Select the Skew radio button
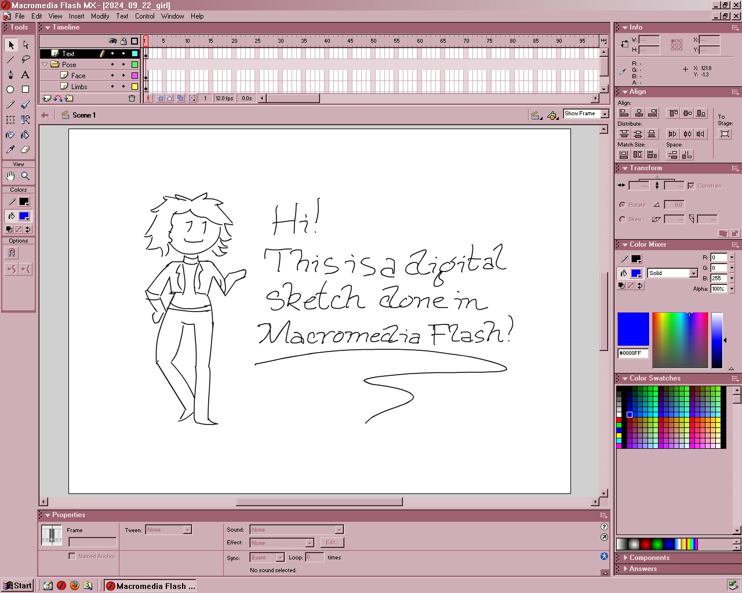The height and width of the screenshot is (593, 742). point(623,219)
